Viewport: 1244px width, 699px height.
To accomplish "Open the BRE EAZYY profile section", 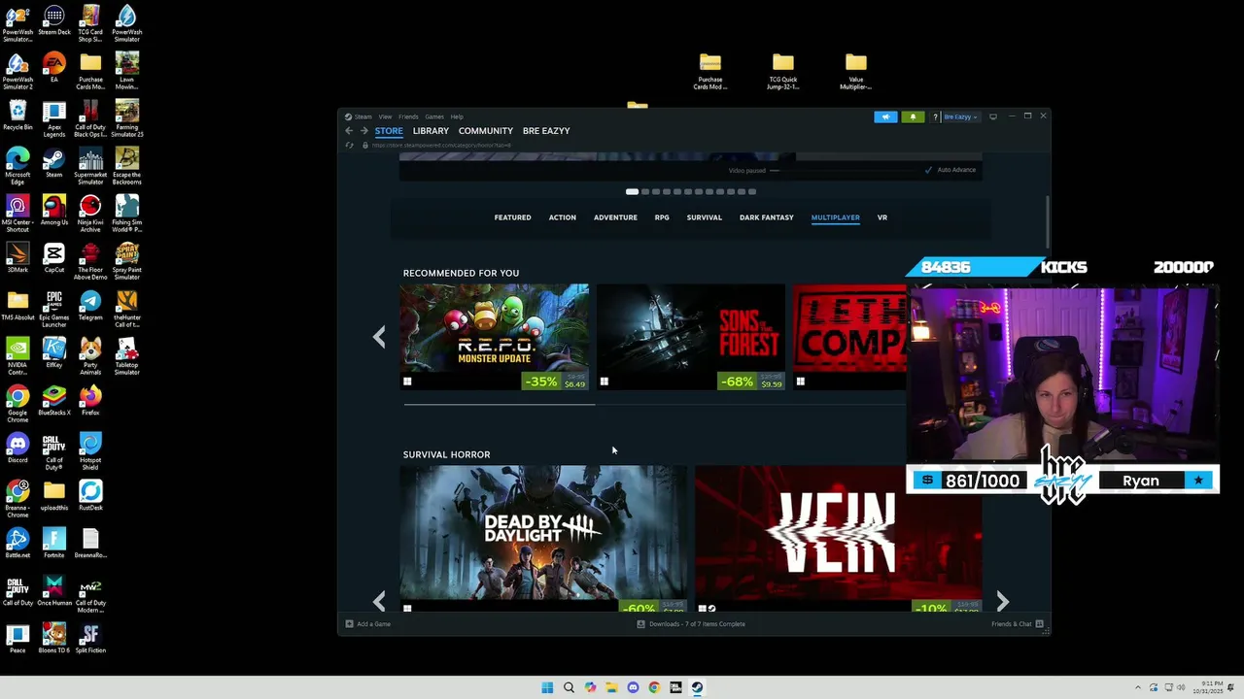I will [546, 131].
